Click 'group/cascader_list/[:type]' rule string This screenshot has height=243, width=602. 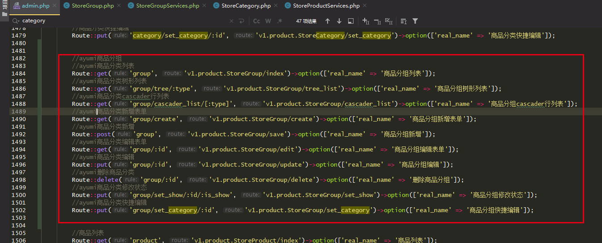183,104
